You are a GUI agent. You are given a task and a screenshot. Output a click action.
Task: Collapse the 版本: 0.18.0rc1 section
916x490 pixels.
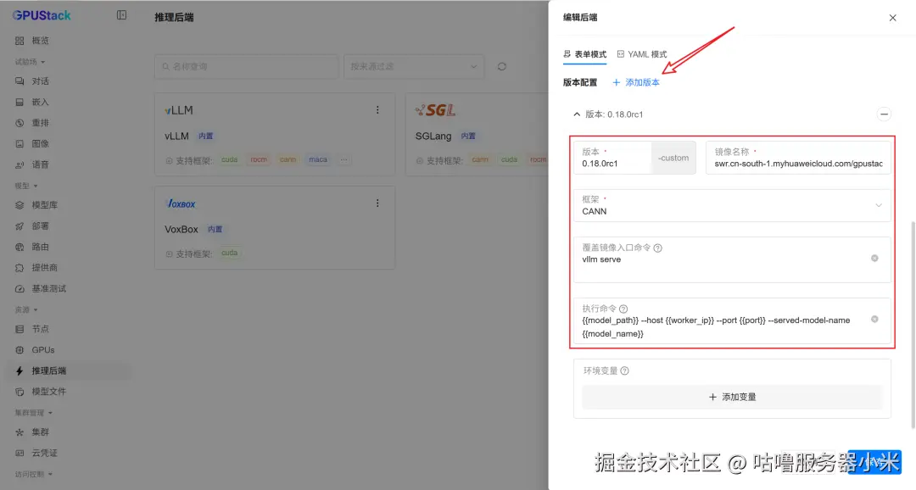pos(577,114)
